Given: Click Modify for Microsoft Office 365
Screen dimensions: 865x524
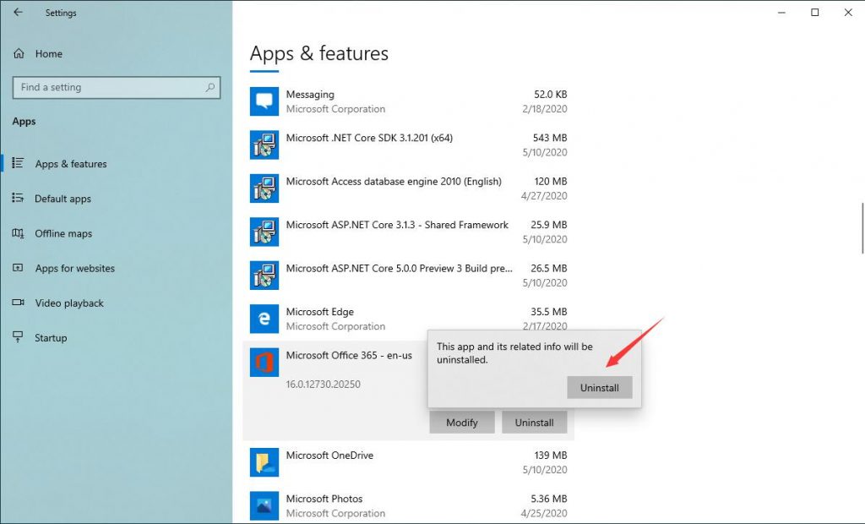Looking at the screenshot, I should click(462, 423).
